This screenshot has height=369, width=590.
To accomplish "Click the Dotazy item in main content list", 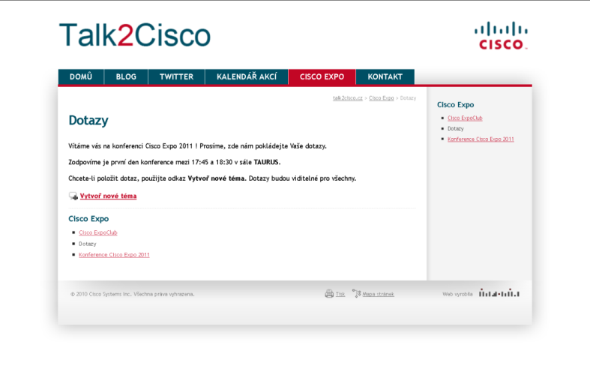I will tap(87, 244).
